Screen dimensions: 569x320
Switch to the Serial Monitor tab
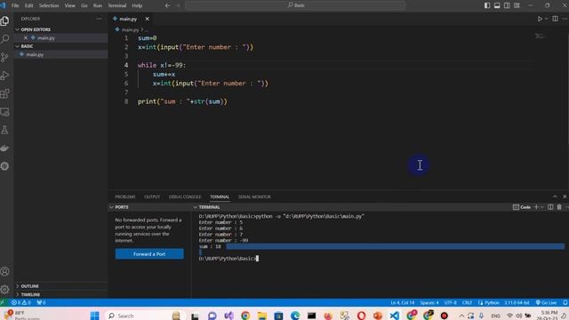pyautogui.click(x=254, y=196)
